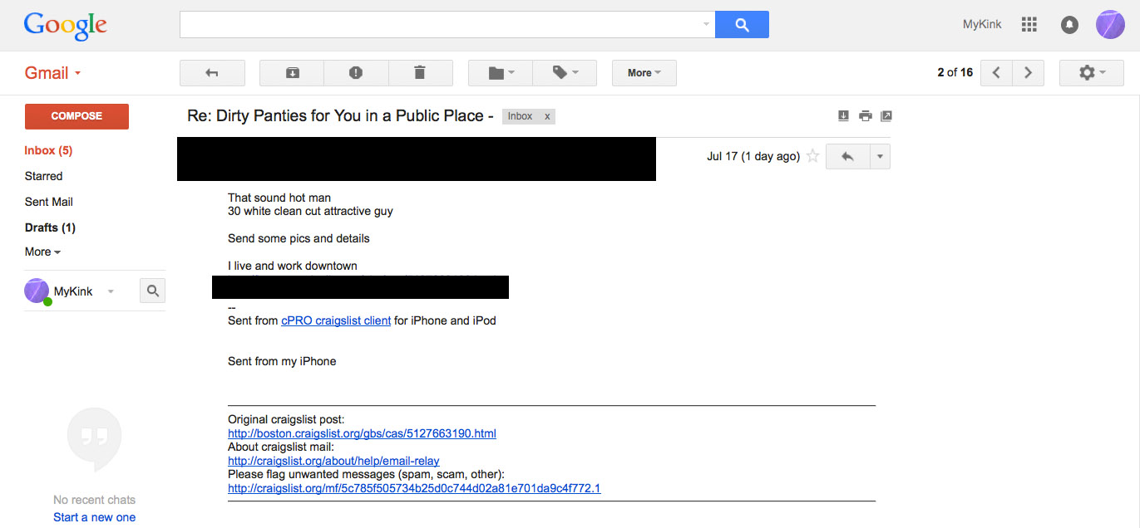Screen dimensions: 1140x528
Task: Report spam using the exclamation icon
Action: [x=356, y=73]
